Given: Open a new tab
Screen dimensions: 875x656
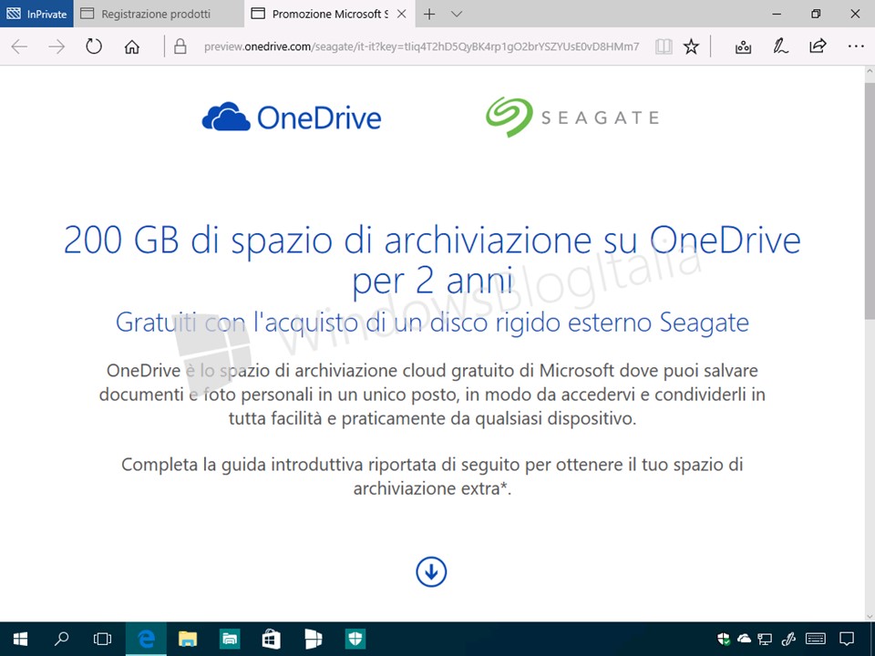Looking at the screenshot, I should click(429, 14).
